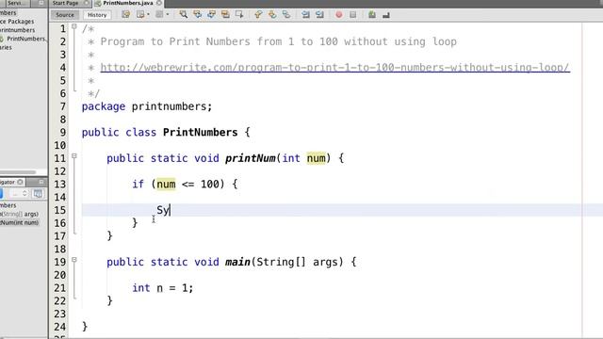Toggle Highlight Search icon
This screenshot has width=603, height=339.
click(225, 15)
